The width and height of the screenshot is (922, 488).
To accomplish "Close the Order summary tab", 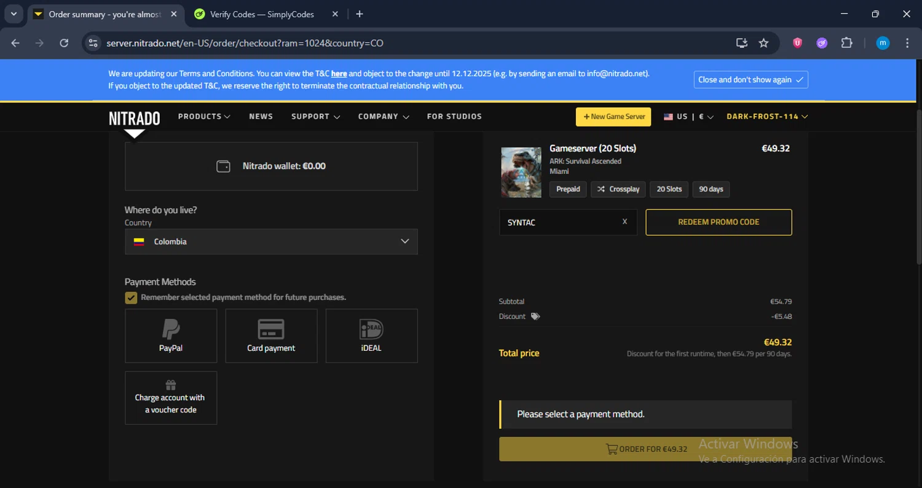I will [173, 14].
